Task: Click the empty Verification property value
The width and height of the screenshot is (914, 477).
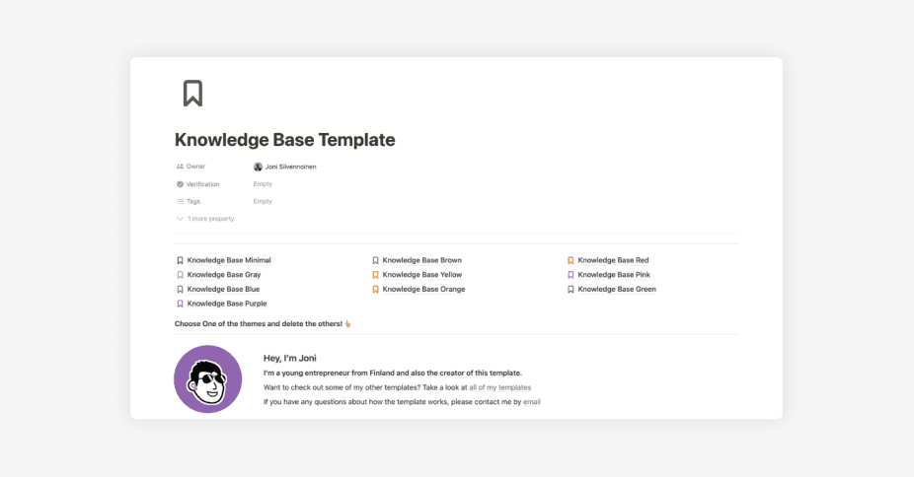Action: click(x=263, y=184)
